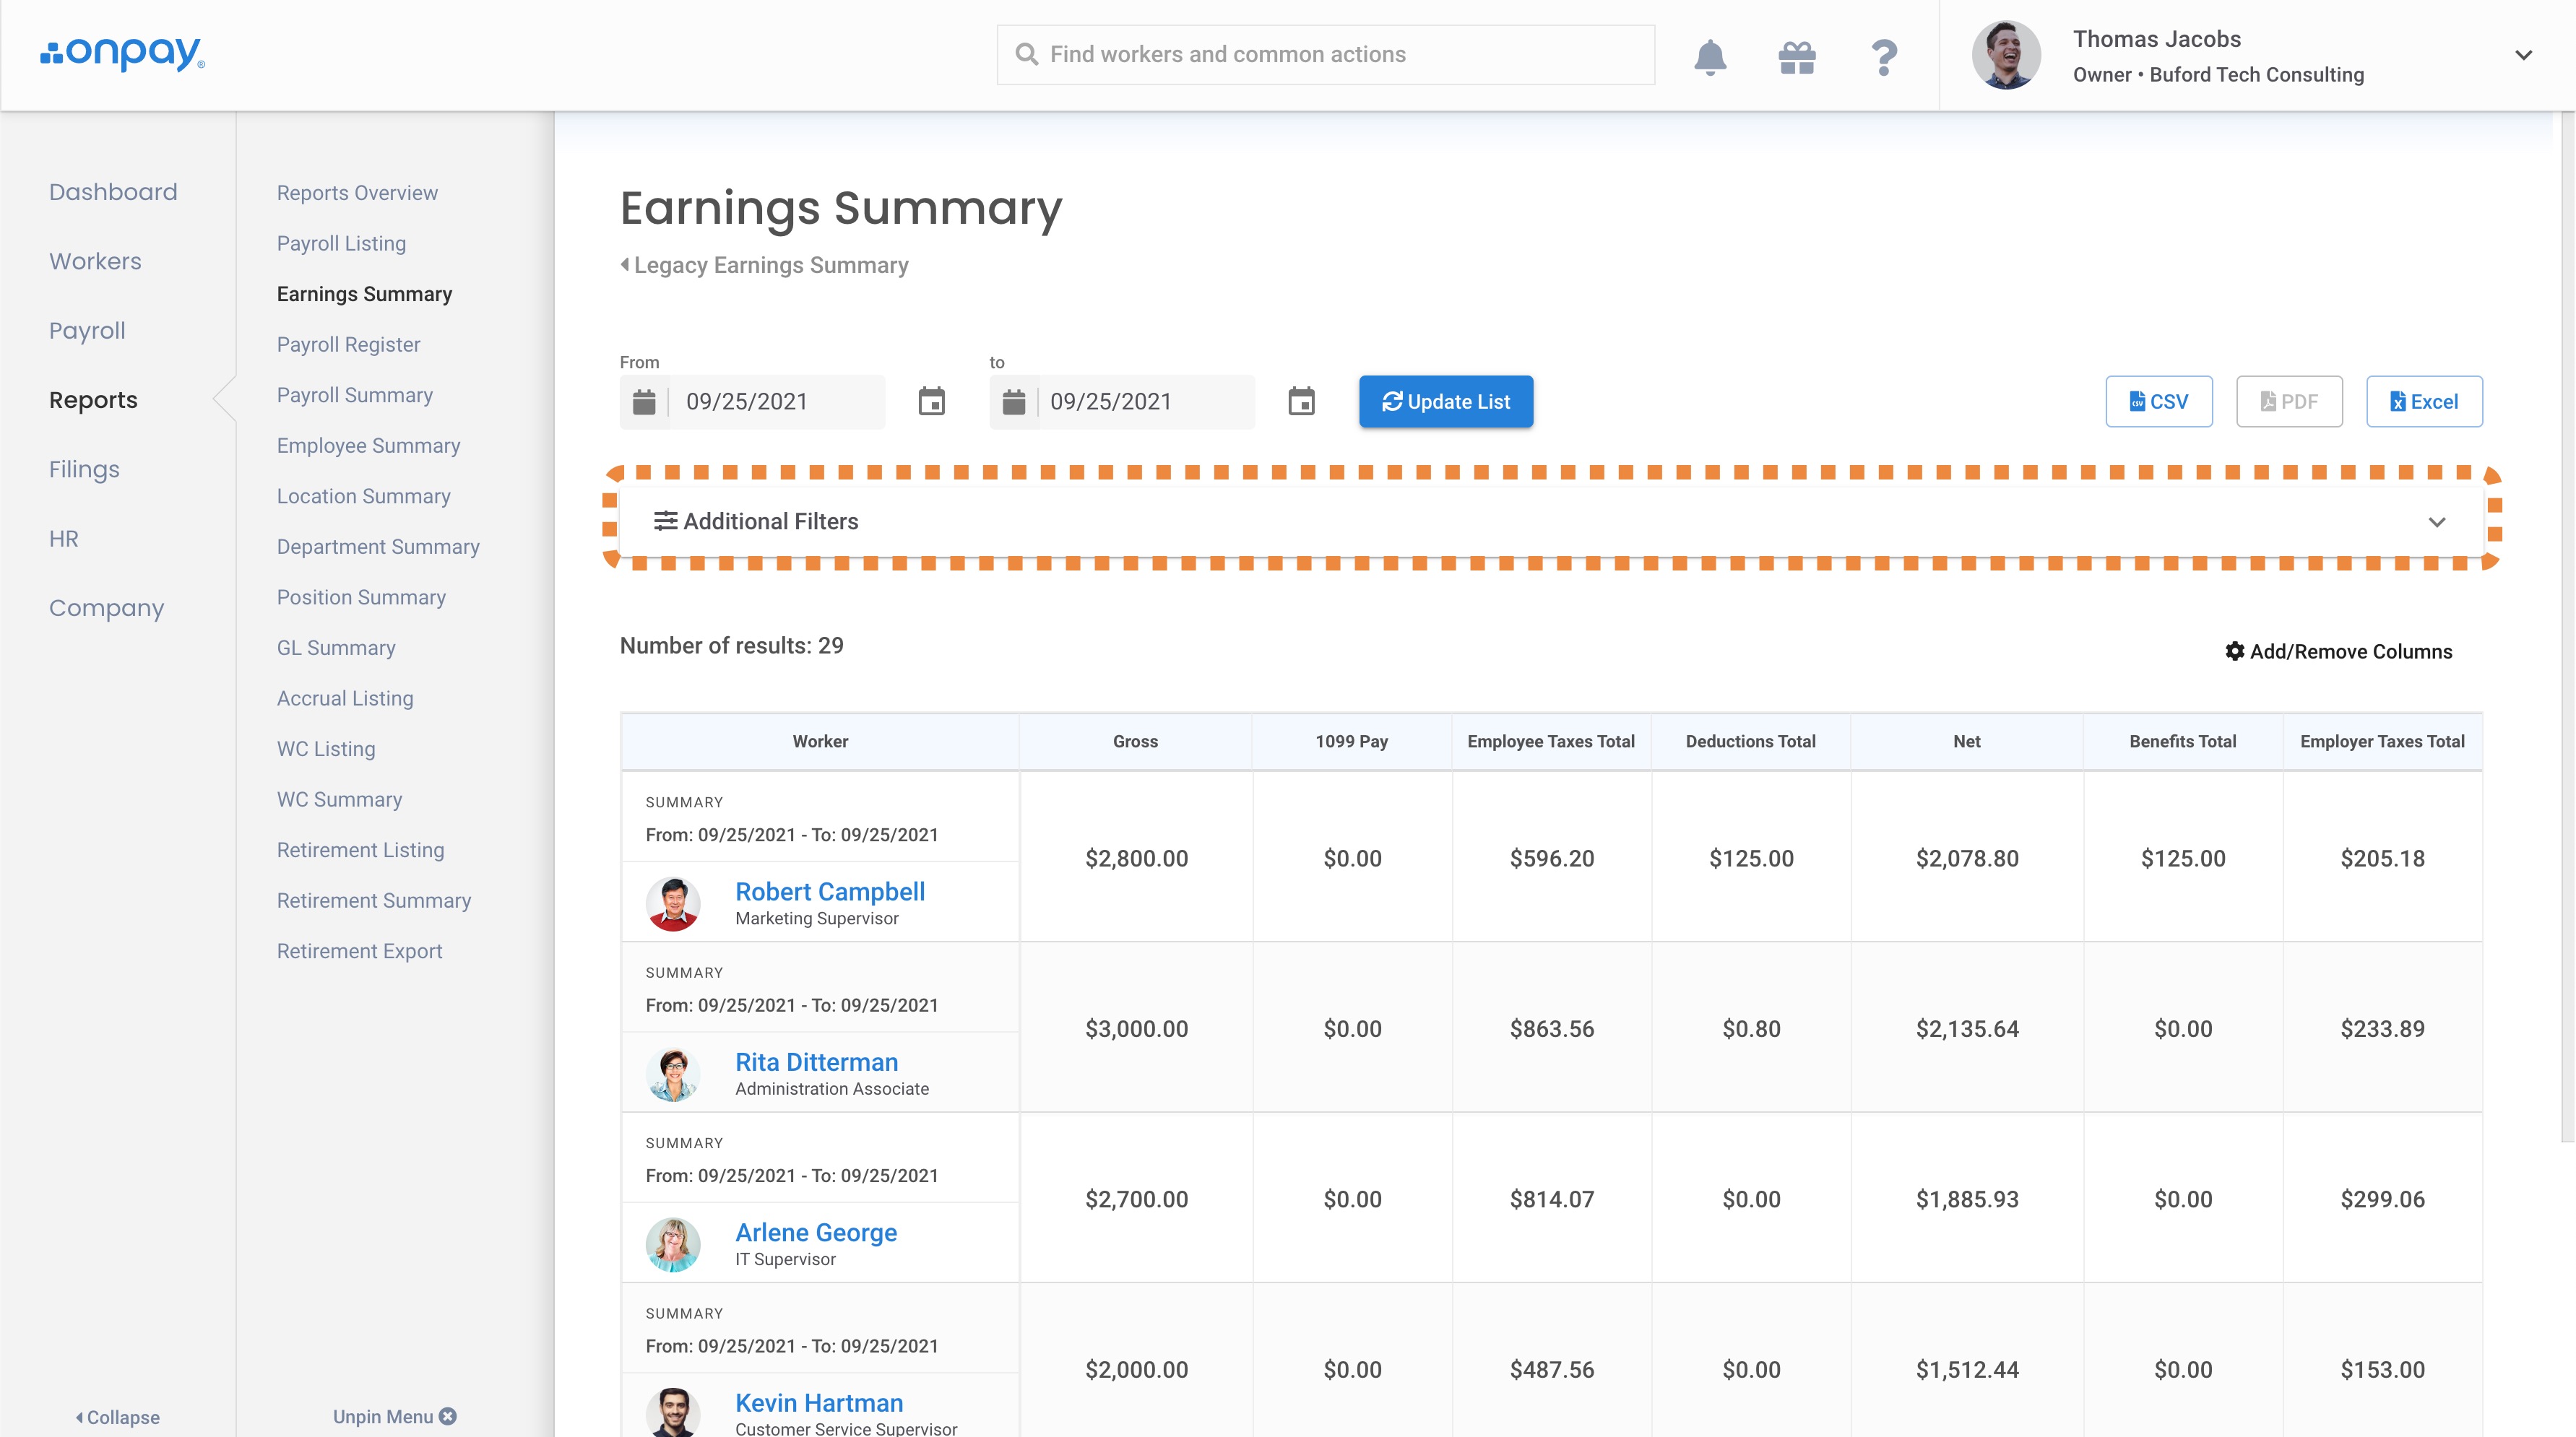Image resolution: width=2576 pixels, height=1437 pixels.
Task: Click the notifications bell icon
Action: click(x=1710, y=56)
